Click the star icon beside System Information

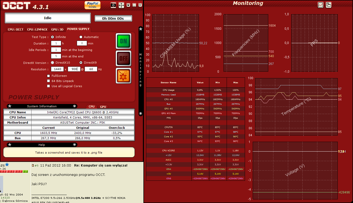point(10,106)
